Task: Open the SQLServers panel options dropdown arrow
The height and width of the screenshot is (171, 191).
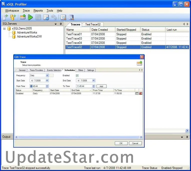Action: pyautogui.click(x=56, y=24)
